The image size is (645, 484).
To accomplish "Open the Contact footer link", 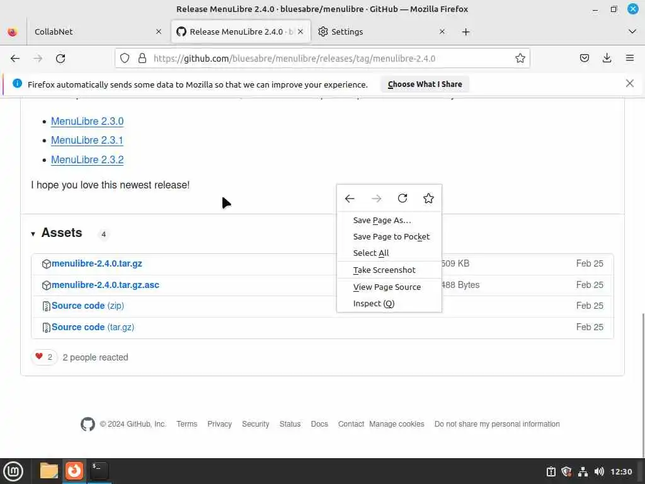I will (351, 424).
